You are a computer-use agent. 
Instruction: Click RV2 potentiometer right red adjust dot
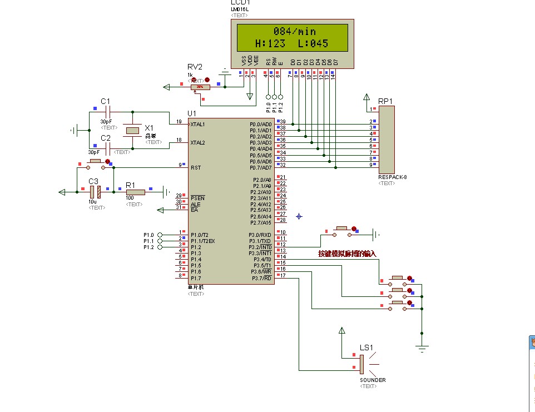(207, 80)
